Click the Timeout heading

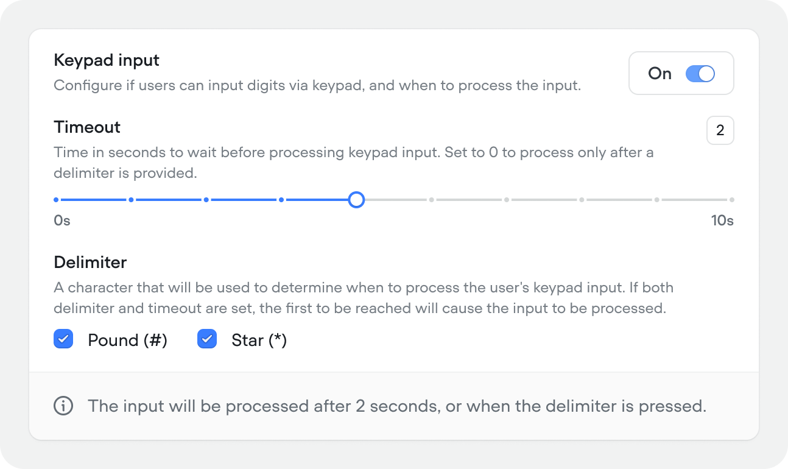[x=87, y=127]
